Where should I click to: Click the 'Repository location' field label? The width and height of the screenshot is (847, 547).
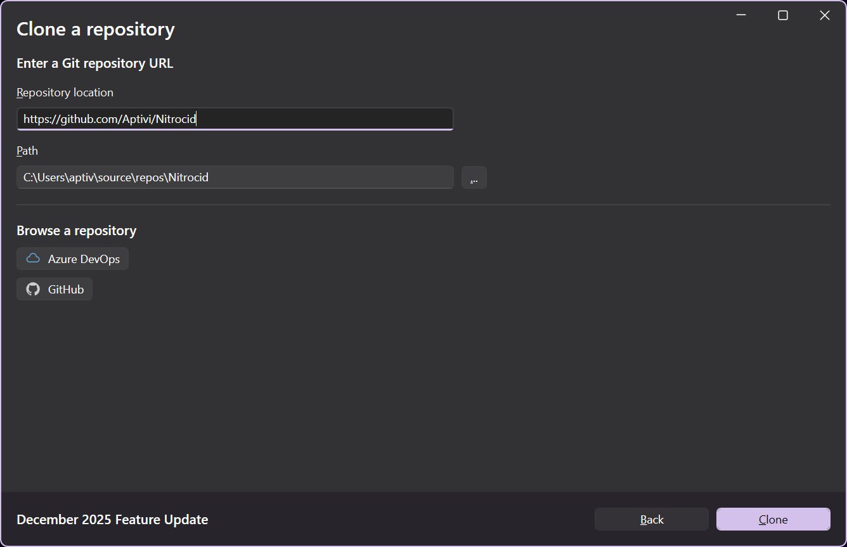[65, 93]
